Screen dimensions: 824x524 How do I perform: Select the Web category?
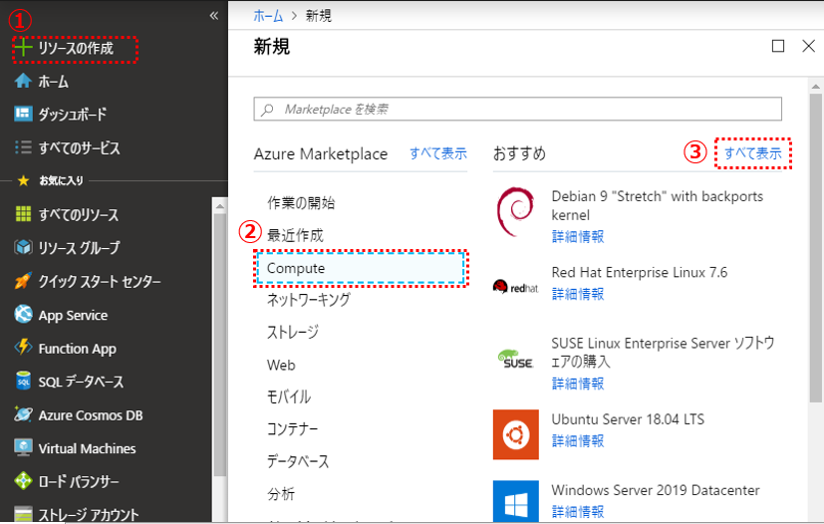click(x=281, y=365)
